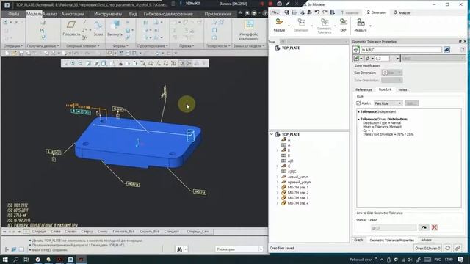Click the chain link icon in the modeler status bar
Viewport: 470px width, 264px height.
(x=458, y=248)
